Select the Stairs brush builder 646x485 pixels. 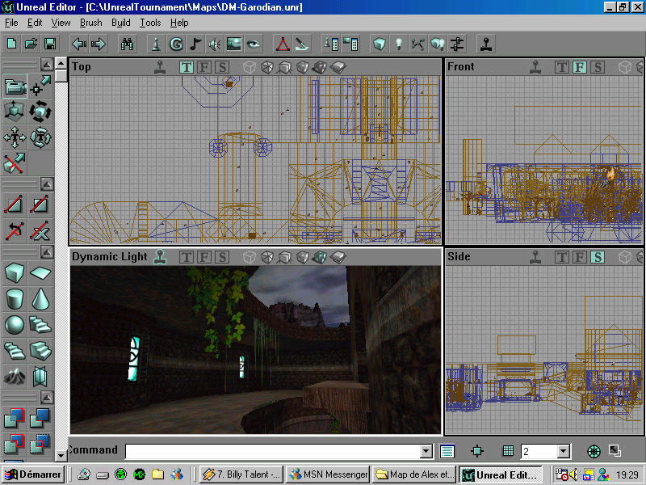pos(39,325)
